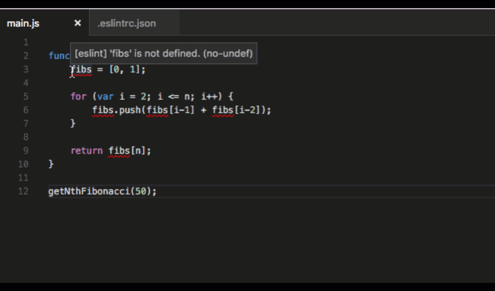Click the getNthFibonacci call on line 12
Viewport: 495px width, 291px height.
[88, 192]
